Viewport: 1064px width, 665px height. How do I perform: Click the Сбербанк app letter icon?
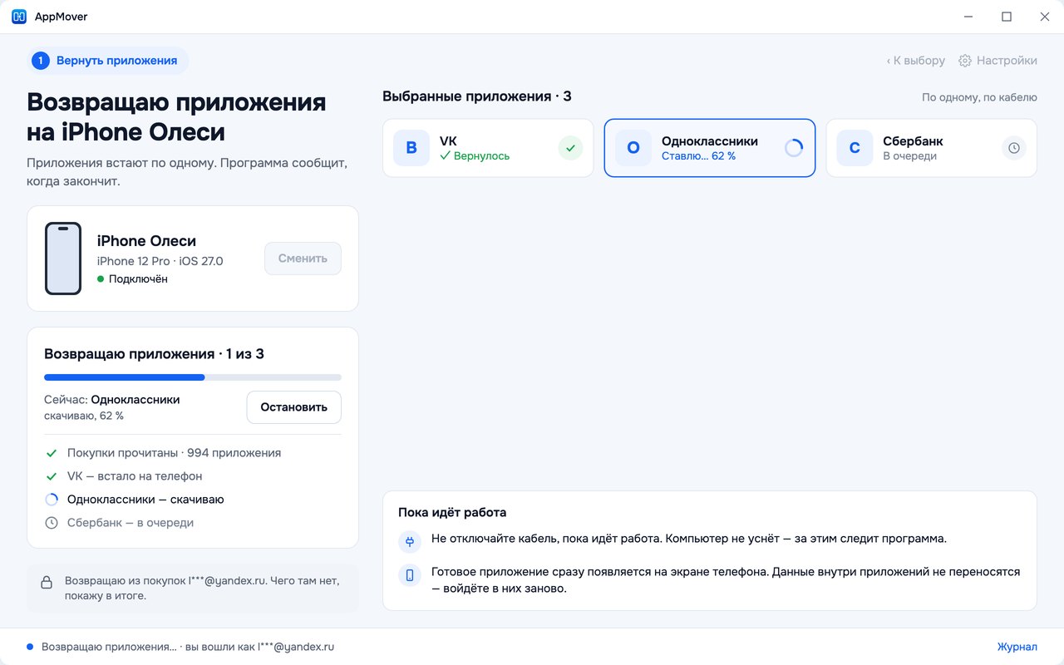click(x=855, y=148)
